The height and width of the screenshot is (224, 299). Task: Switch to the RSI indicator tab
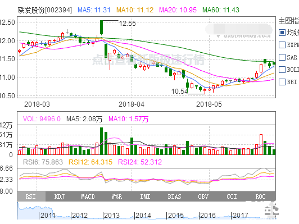(x=31, y=196)
